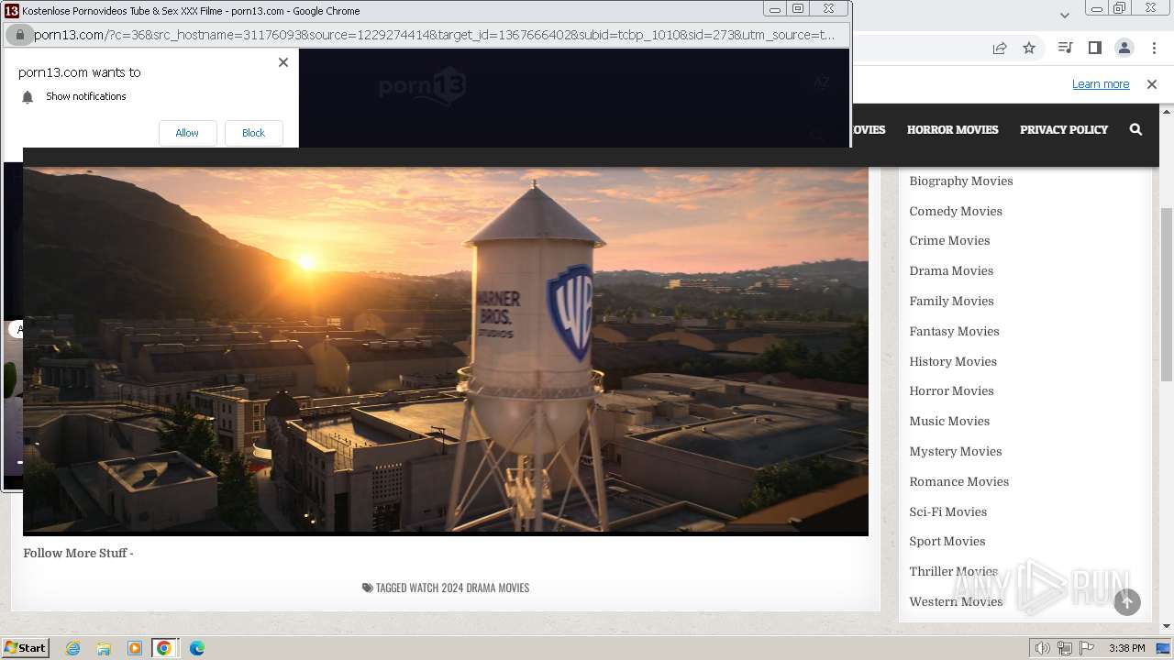
Task: Open the Horror Movies menu item
Action: 952,129
